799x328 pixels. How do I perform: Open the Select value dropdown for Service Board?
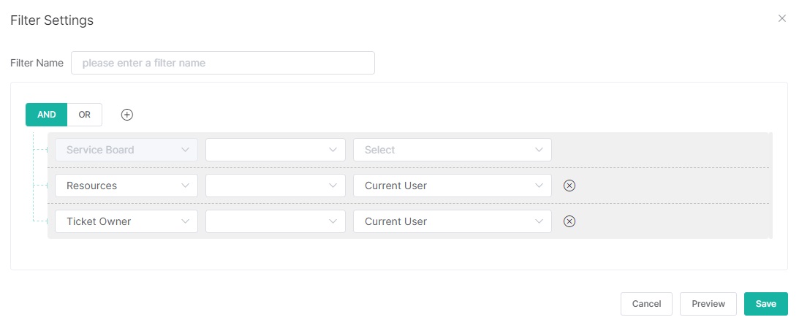452,150
